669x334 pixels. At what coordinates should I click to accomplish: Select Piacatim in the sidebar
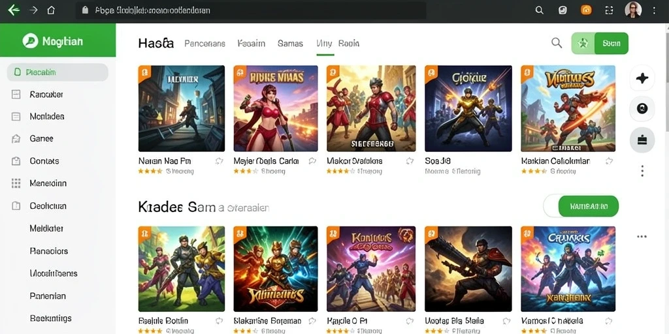[x=57, y=72]
